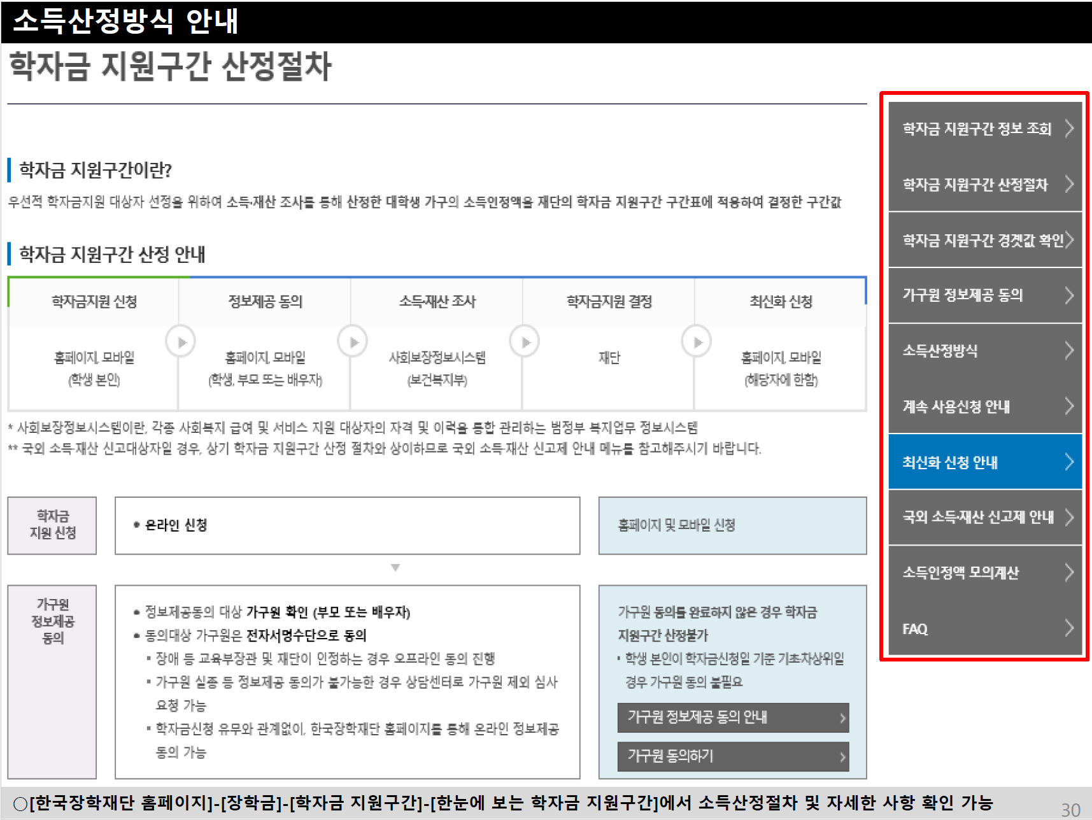
Task: Open 소득인정액 모의계산 sidebar item
Action: [985, 572]
